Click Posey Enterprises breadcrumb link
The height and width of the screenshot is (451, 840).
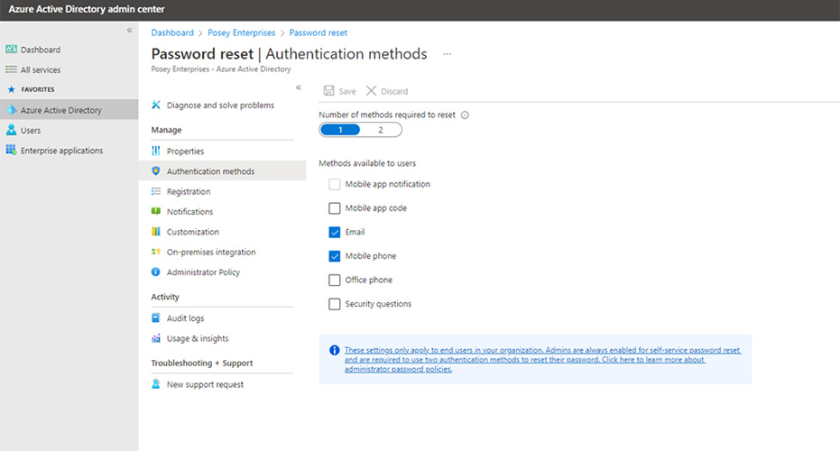[x=241, y=32]
